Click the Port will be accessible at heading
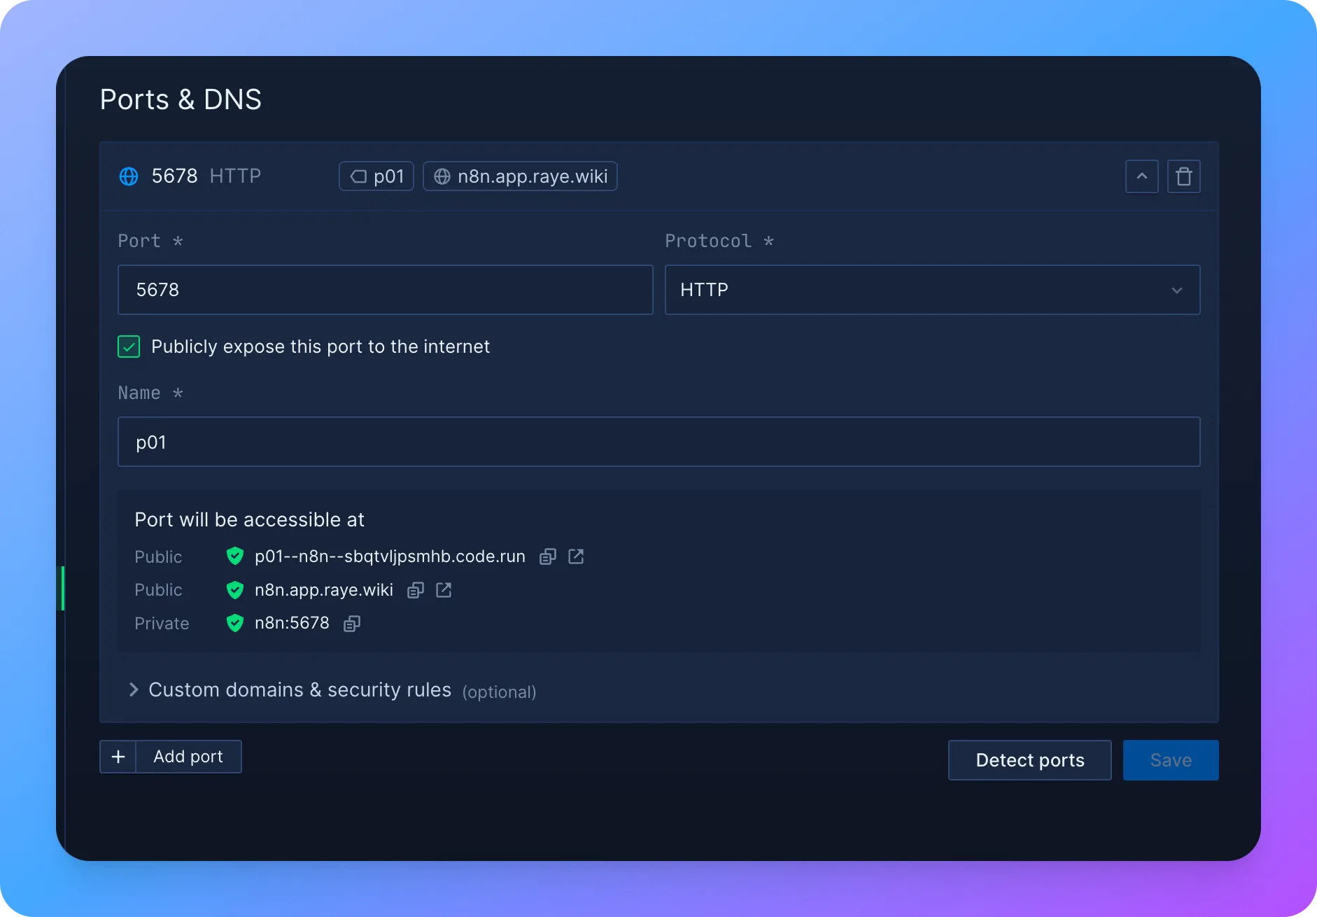The image size is (1317, 917). click(249, 519)
